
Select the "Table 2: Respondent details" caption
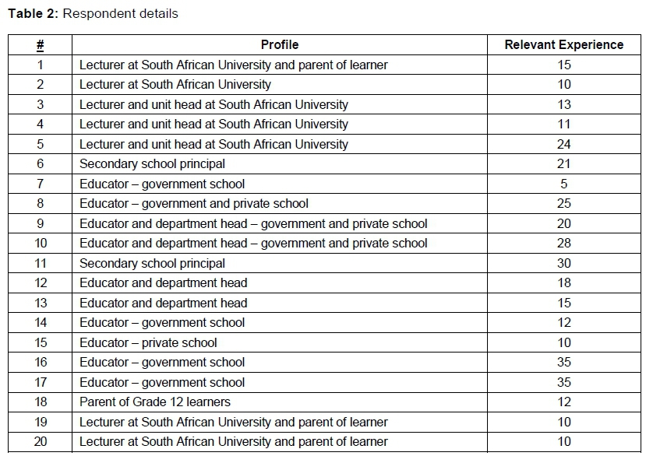point(93,13)
